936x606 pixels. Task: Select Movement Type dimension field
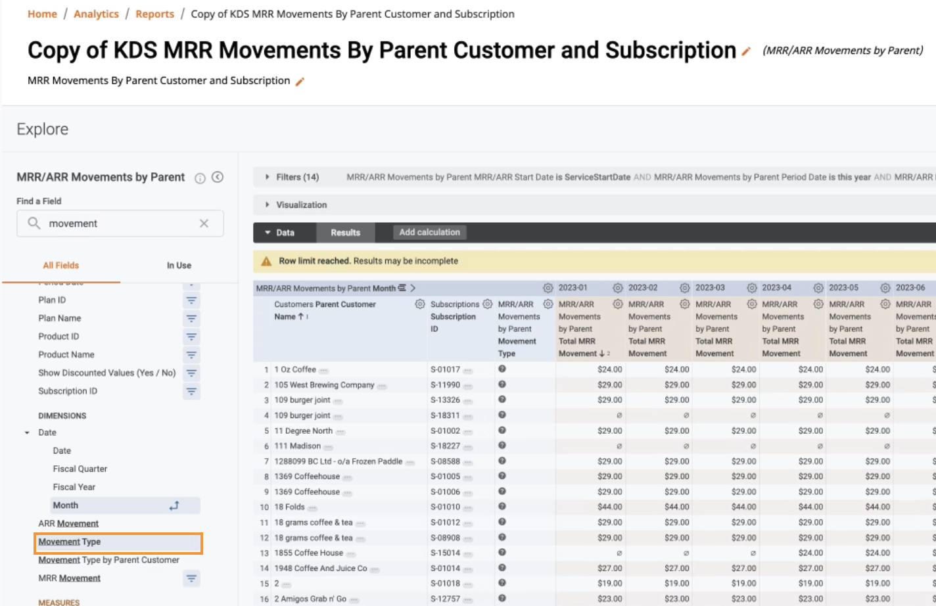pos(118,542)
